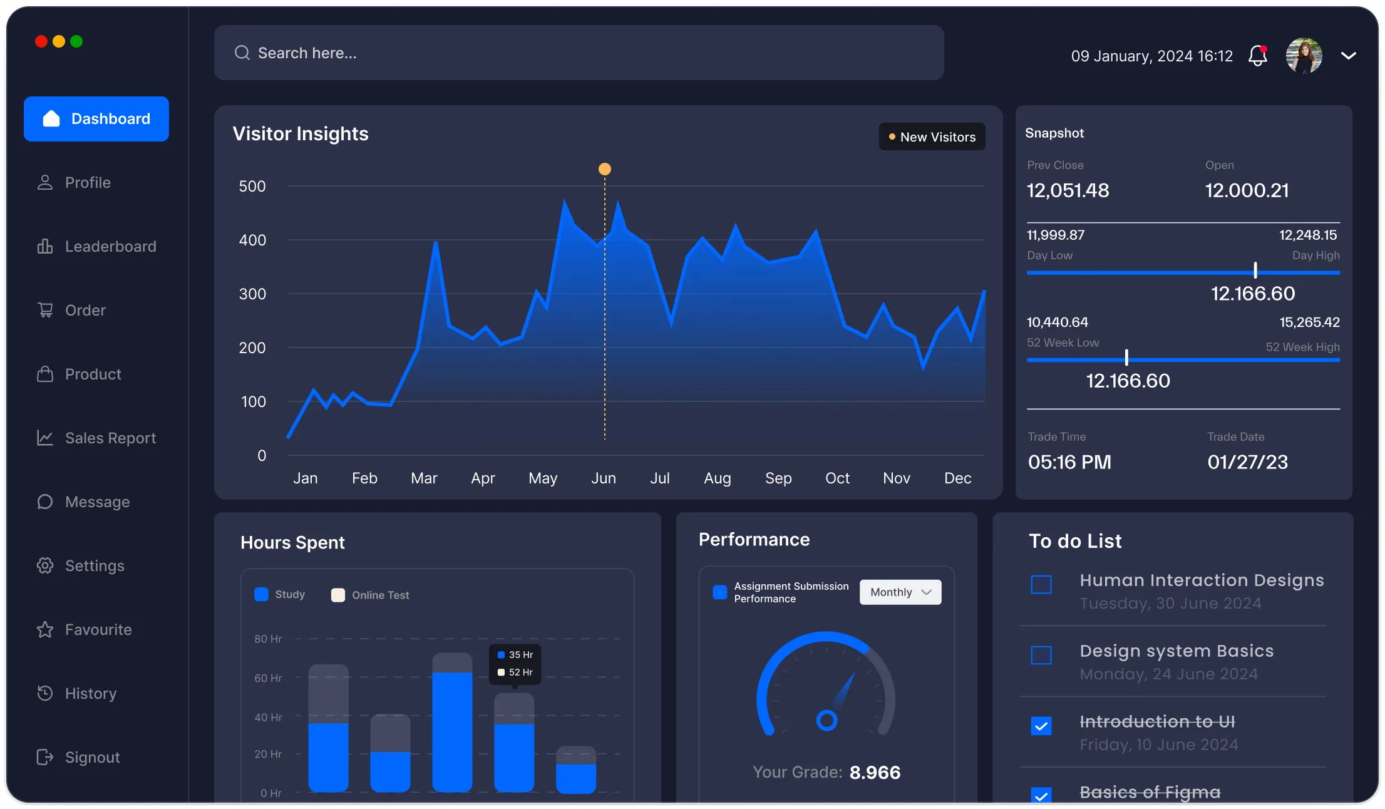This screenshot has width=1385, height=809.
Task: Open the History section
Action: point(90,693)
